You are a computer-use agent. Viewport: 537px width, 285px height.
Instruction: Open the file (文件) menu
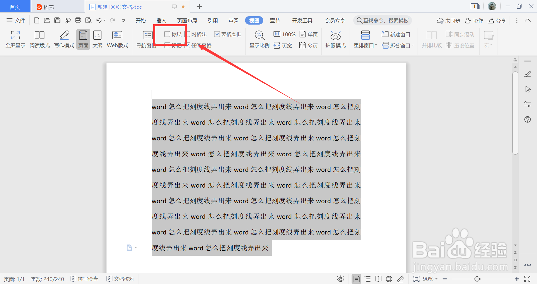click(16, 20)
